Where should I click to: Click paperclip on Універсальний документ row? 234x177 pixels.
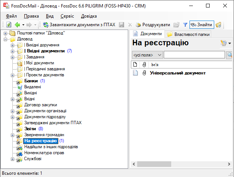pyautogui.click(x=144, y=73)
